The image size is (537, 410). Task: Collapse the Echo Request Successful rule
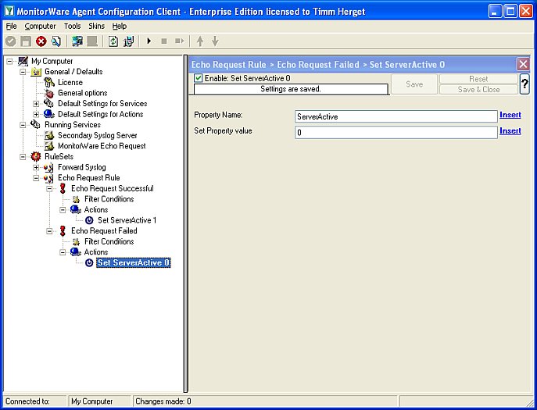click(x=49, y=188)
